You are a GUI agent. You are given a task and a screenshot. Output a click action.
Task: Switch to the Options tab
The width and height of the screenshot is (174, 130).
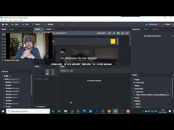[146, 29]
